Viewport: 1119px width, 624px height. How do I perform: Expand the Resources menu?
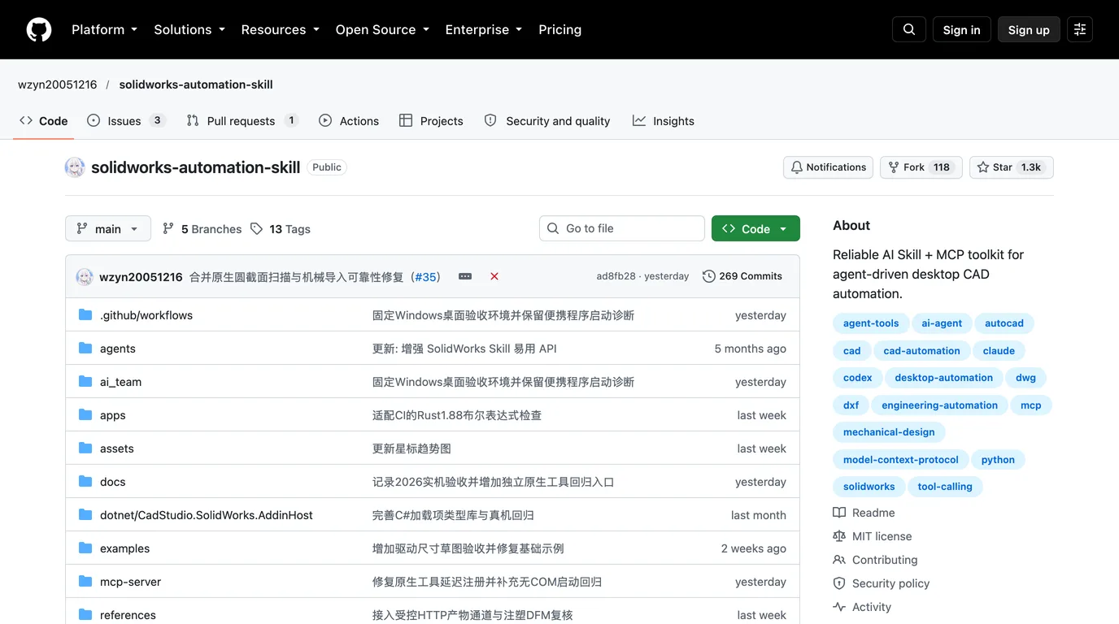tap(280, 29)
